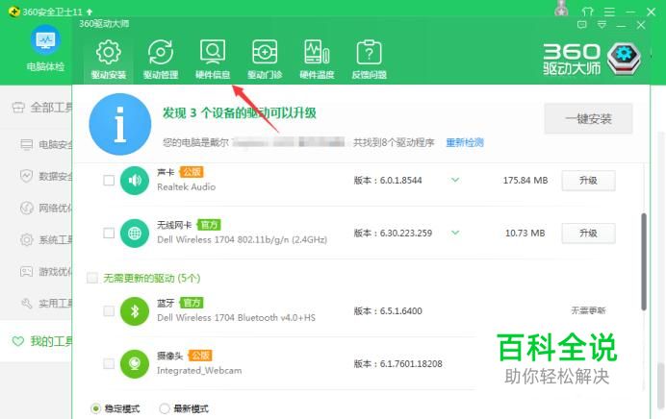Viewport: 666px width, 419px height.
Task: Open the dropdown menu icon in 360驱动大师 title bar
Action: (602, 25)
